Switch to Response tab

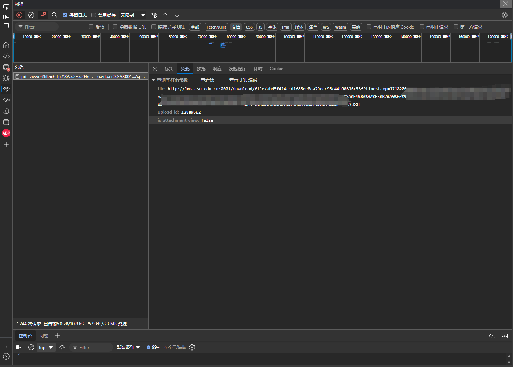[x=217, y=69]
